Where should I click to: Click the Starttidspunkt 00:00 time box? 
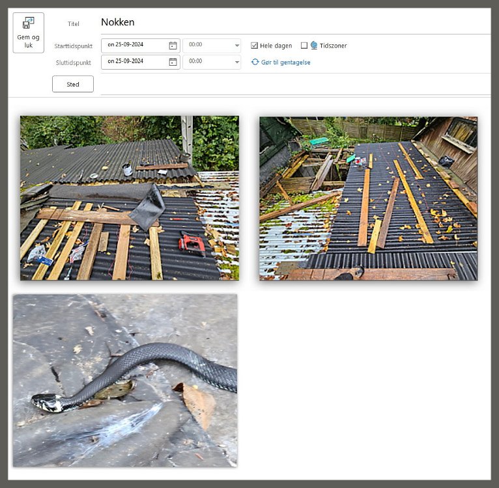pos(207,46)
